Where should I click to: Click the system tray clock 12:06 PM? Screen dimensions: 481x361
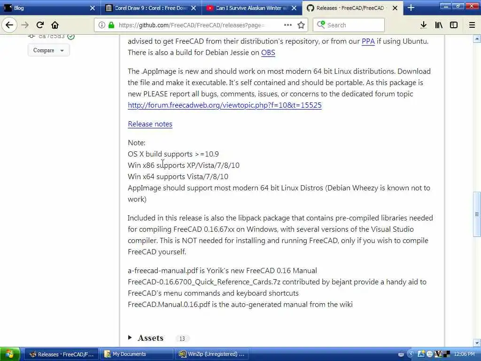tap(464, 354)
